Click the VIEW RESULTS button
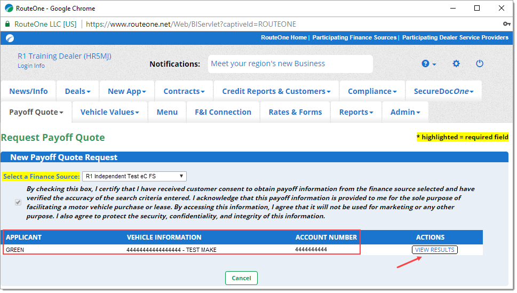Viewport: 517px width, 293px height. [x=435, y=250]
